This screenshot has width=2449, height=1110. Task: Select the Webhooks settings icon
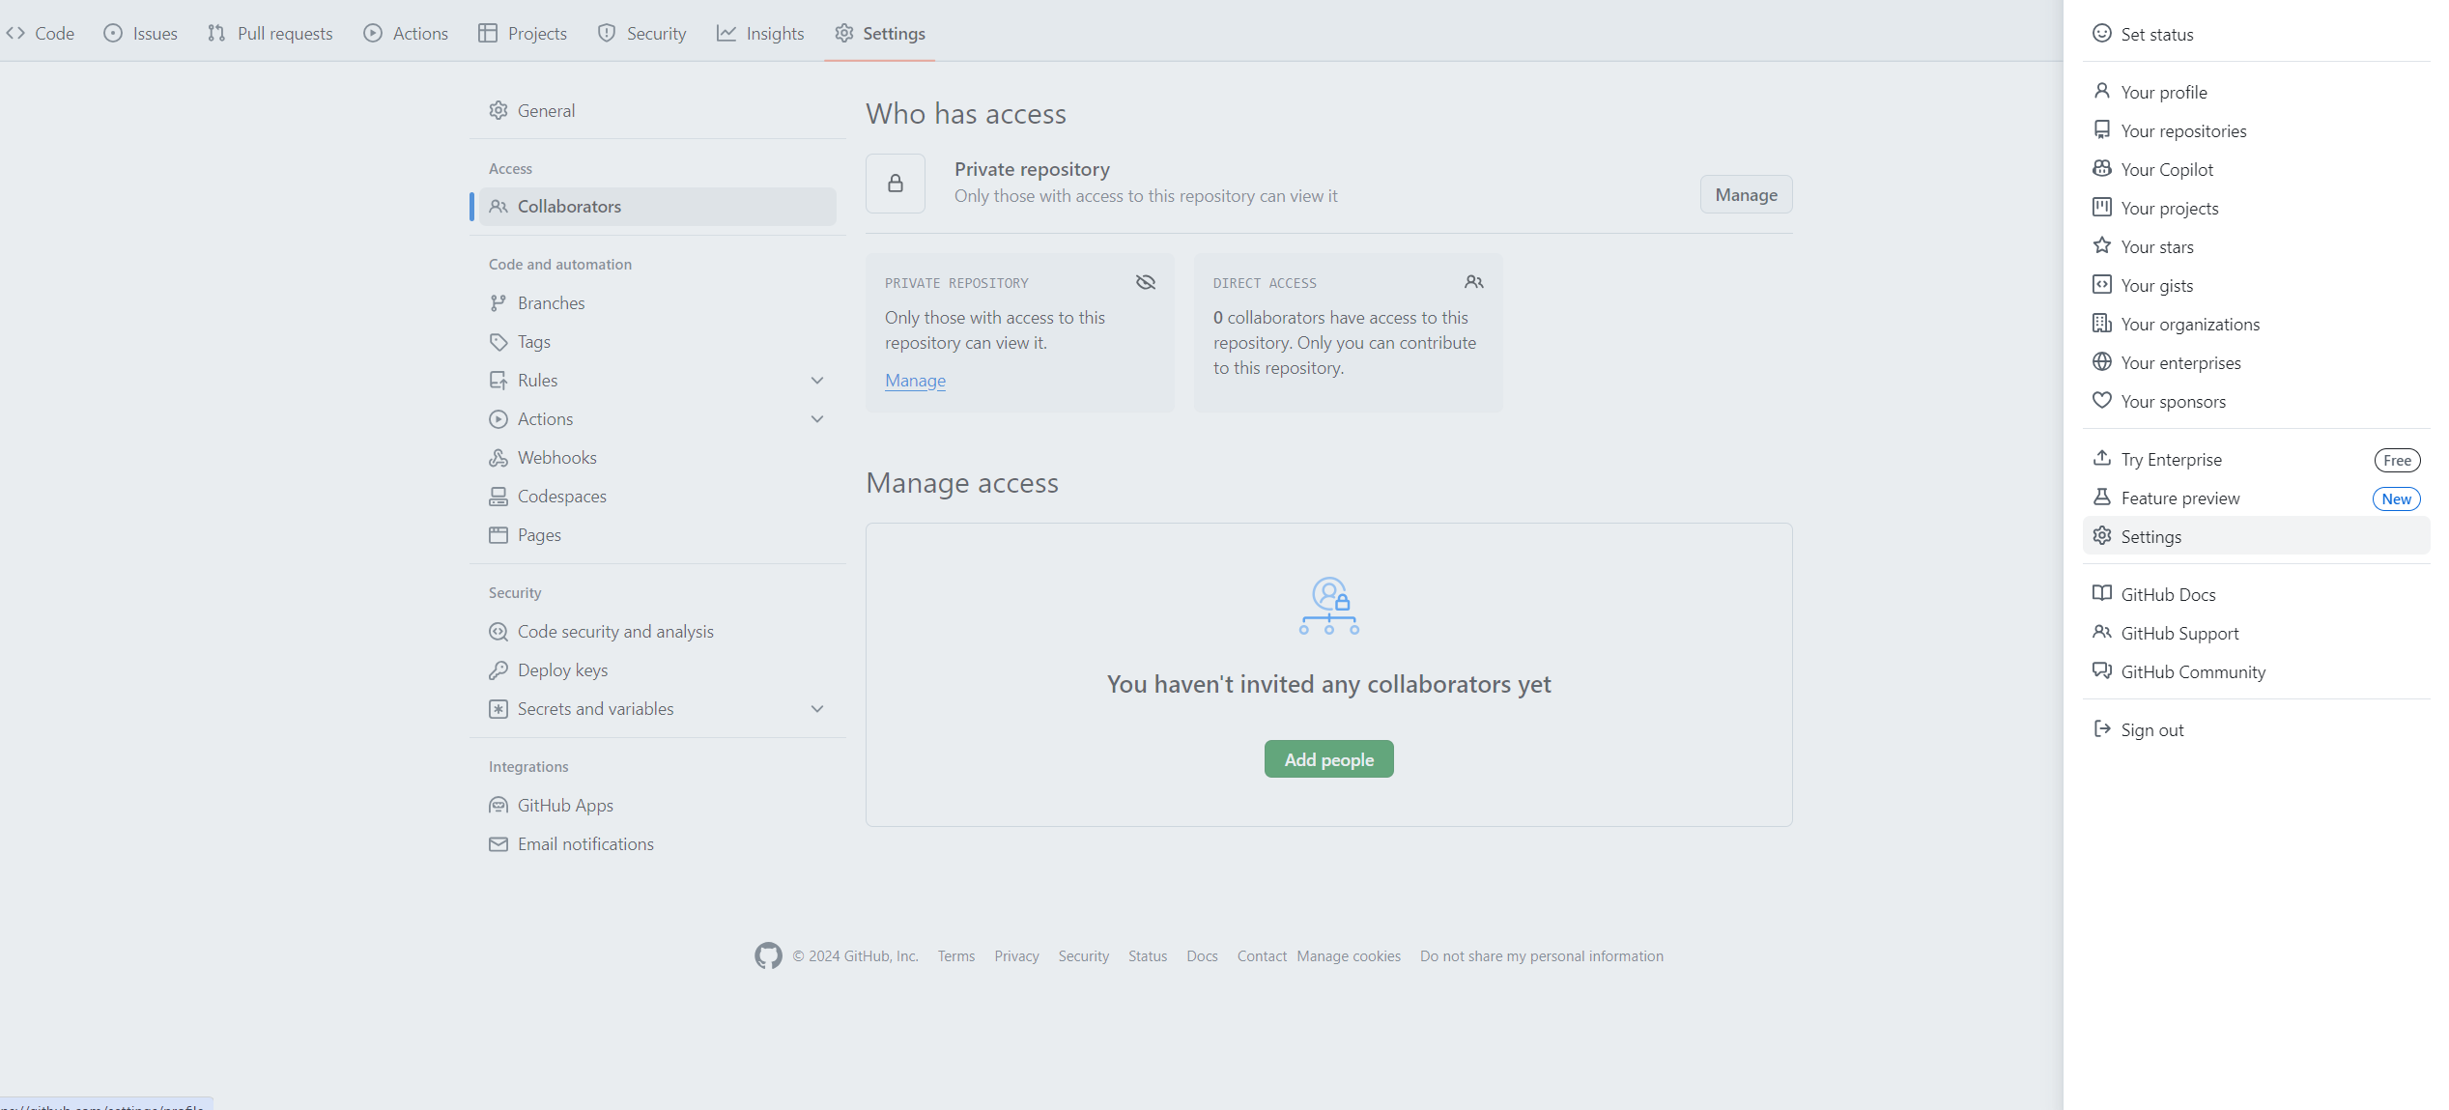tap(498, 457)
